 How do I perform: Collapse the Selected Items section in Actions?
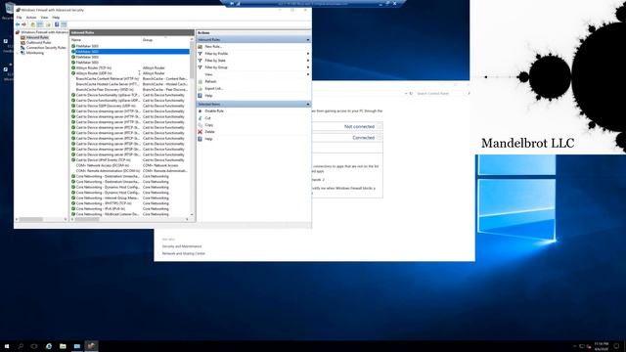click(x=308, y=105)
